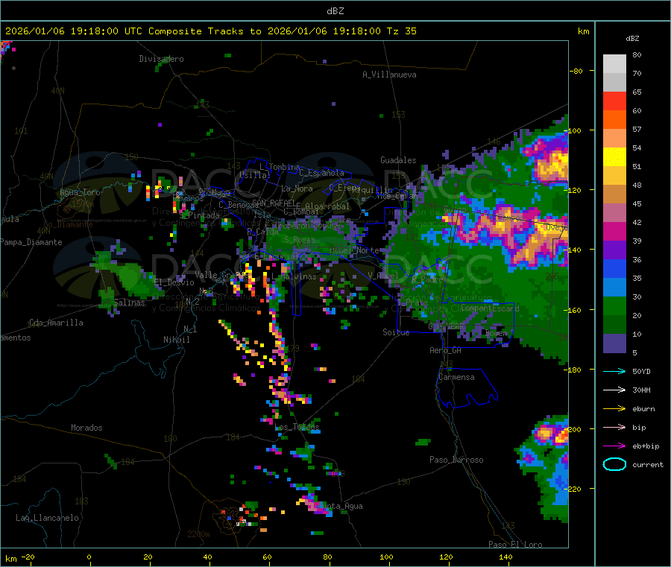Pick the light gray 70-80 dBZ swatch

[614, 64]
